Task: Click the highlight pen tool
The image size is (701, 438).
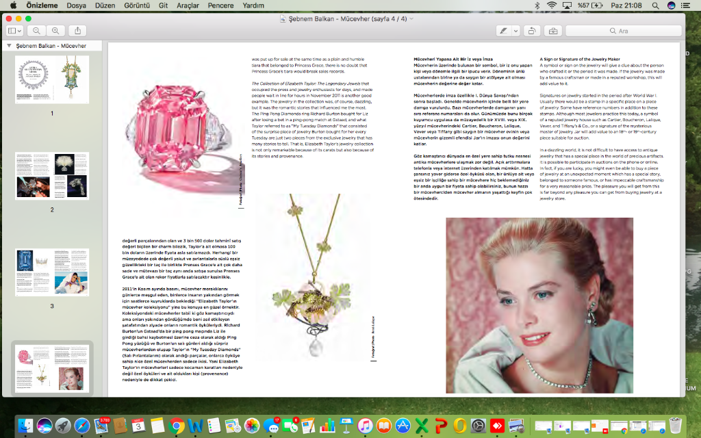Action: [504, 31]
